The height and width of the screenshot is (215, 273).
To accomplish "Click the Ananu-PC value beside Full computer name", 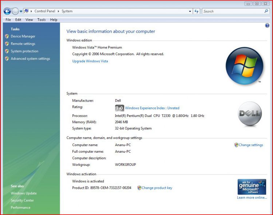I will click(123, 152).
